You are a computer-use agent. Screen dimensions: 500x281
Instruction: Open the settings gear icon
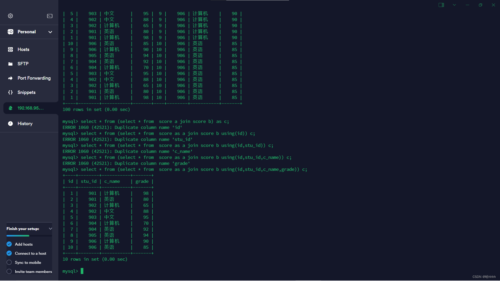coord(10,16)
